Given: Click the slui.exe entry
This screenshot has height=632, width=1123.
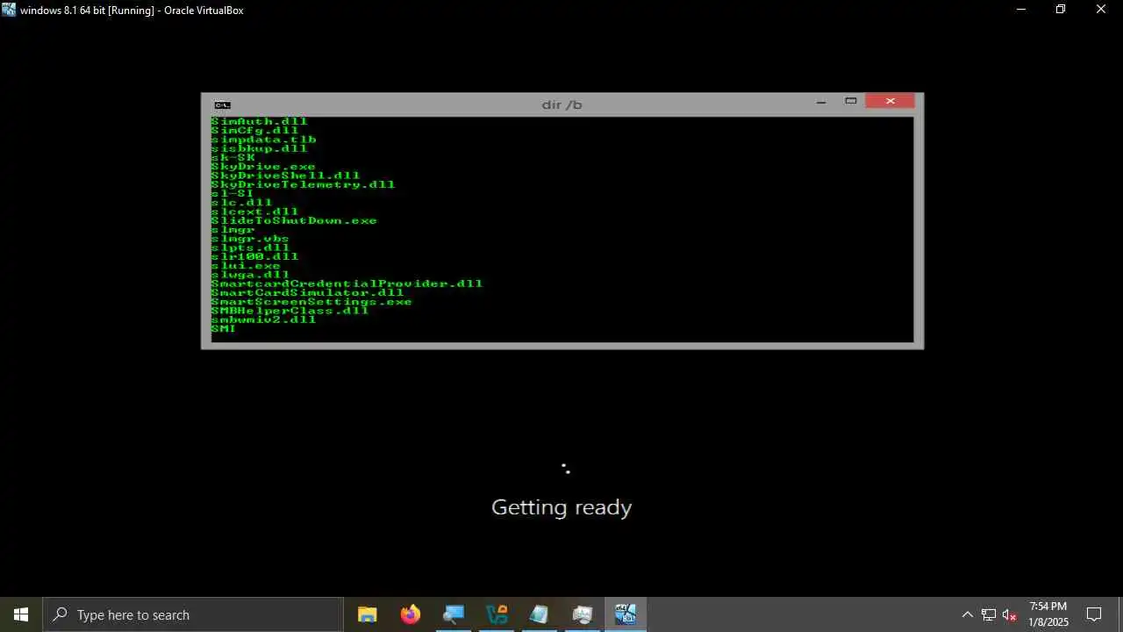Looking at the screenshot, I should [246, 265].
